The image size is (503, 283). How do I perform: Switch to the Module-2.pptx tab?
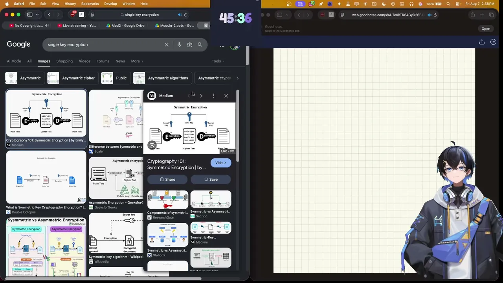174,26
